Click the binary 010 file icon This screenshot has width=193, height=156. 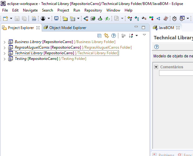pyautogui.click(x=34, y=19)
